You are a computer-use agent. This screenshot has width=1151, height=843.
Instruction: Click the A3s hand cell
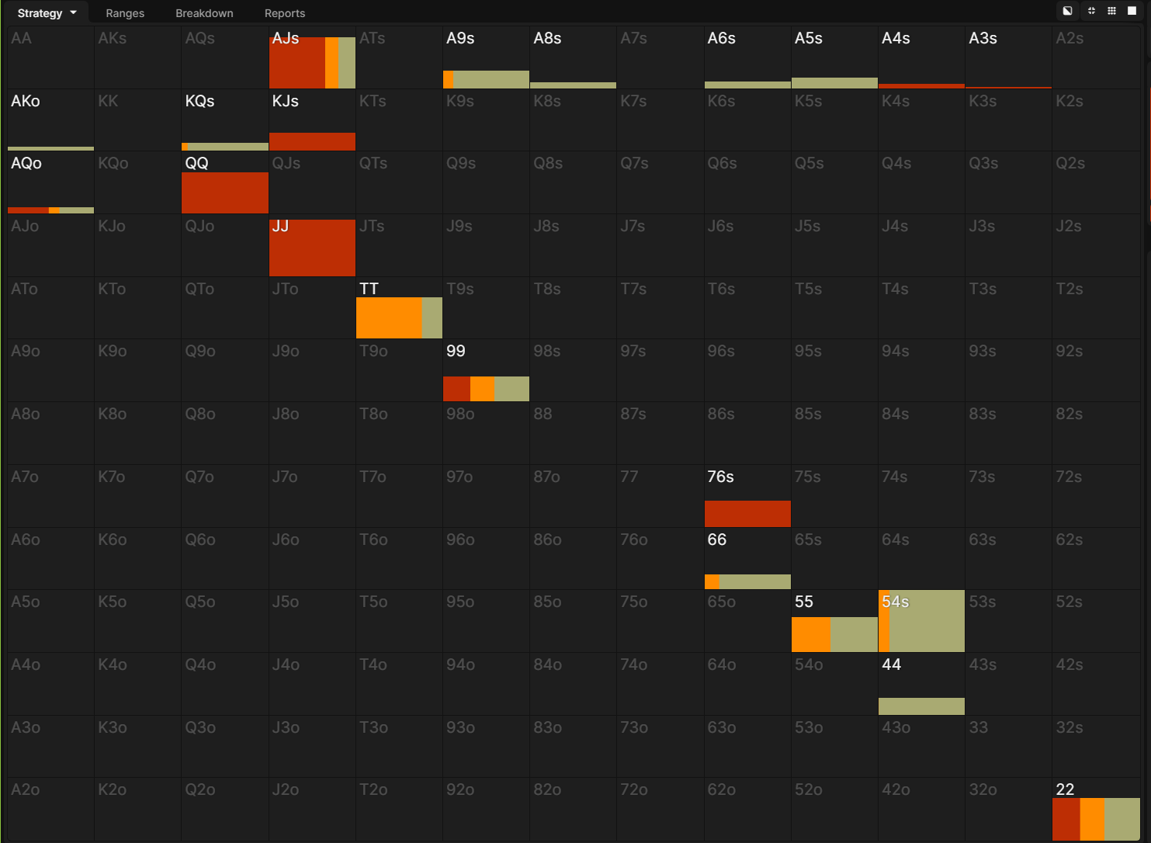[1008, 57]
